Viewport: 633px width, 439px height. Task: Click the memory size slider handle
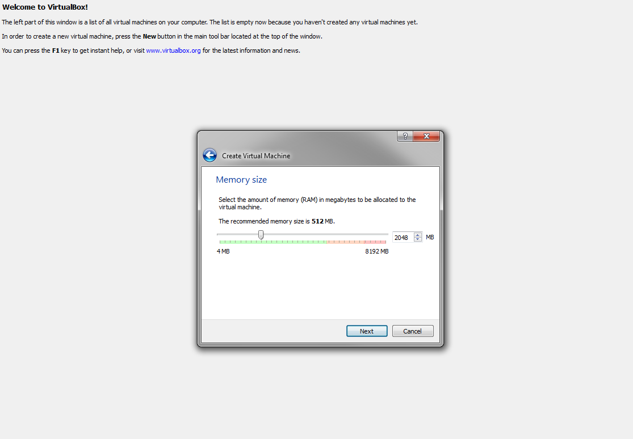260,234
